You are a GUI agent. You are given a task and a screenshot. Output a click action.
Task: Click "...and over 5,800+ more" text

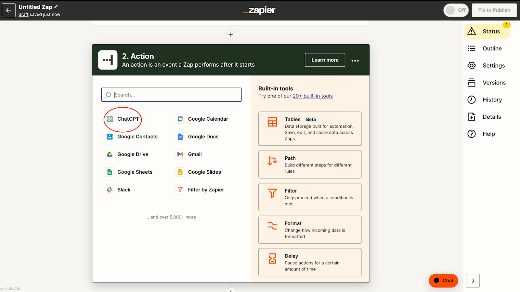tap(171, 217)
